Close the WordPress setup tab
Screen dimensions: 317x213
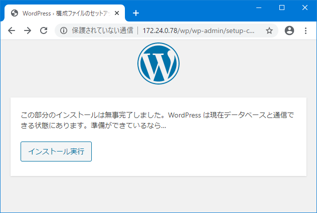click(117, 13)
